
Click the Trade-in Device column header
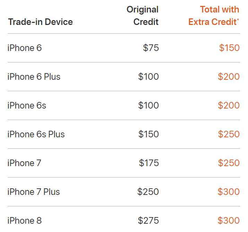coord(40,22)
